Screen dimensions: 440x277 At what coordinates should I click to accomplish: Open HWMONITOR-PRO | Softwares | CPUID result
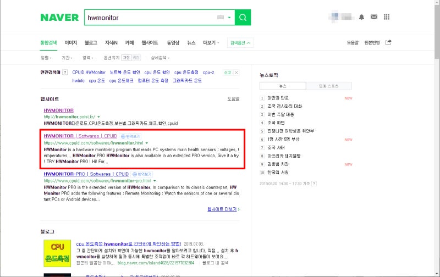coord(86,174)
